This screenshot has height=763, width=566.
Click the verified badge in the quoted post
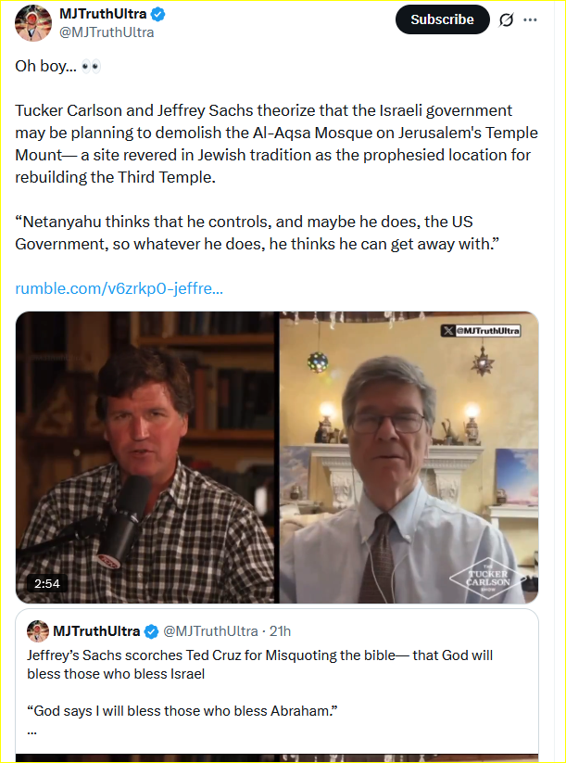tap(150, 631)
